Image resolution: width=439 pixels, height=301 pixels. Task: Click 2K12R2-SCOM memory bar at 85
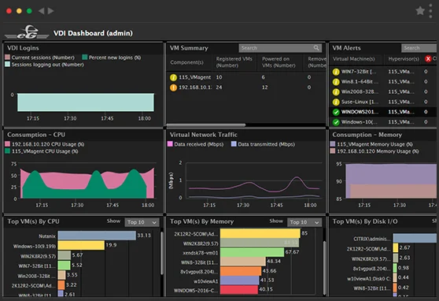[x=260, y=233]
